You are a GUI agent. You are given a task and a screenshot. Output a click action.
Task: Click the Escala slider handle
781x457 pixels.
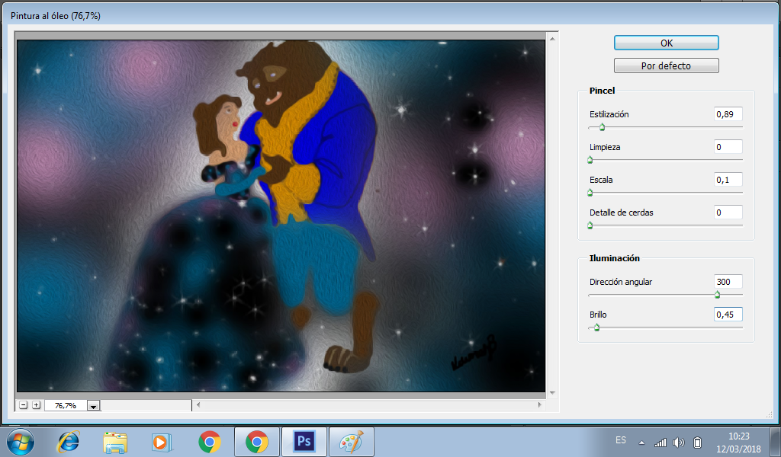[x=590, y=193]
